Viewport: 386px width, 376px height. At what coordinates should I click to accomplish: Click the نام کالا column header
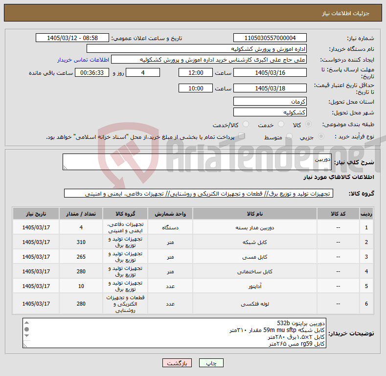[x=255, y=214]
